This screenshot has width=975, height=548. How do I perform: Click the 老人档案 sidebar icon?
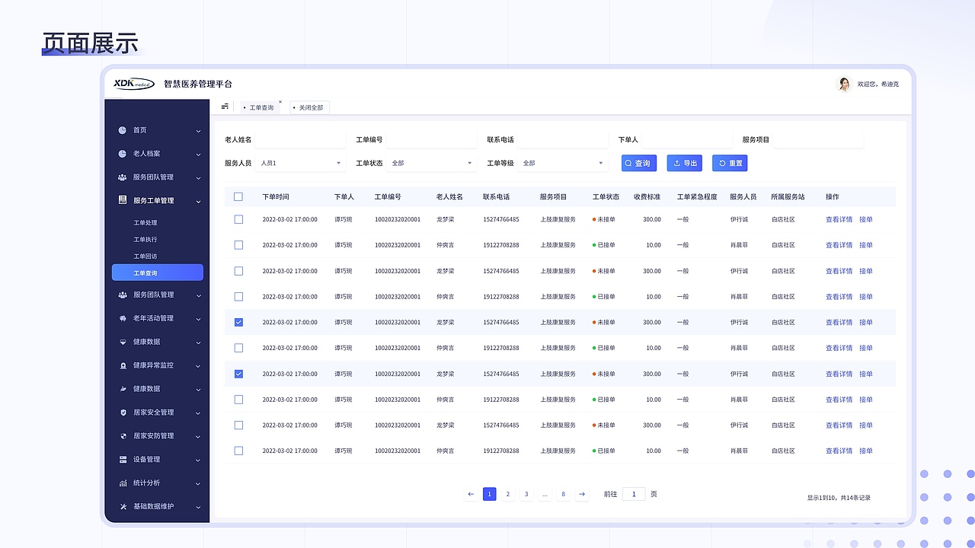[x=123, y=154]
